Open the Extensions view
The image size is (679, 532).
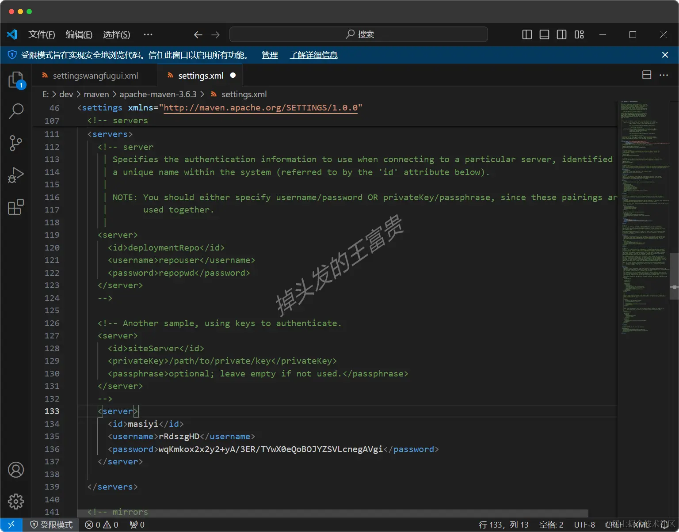[x=16, y=207]
